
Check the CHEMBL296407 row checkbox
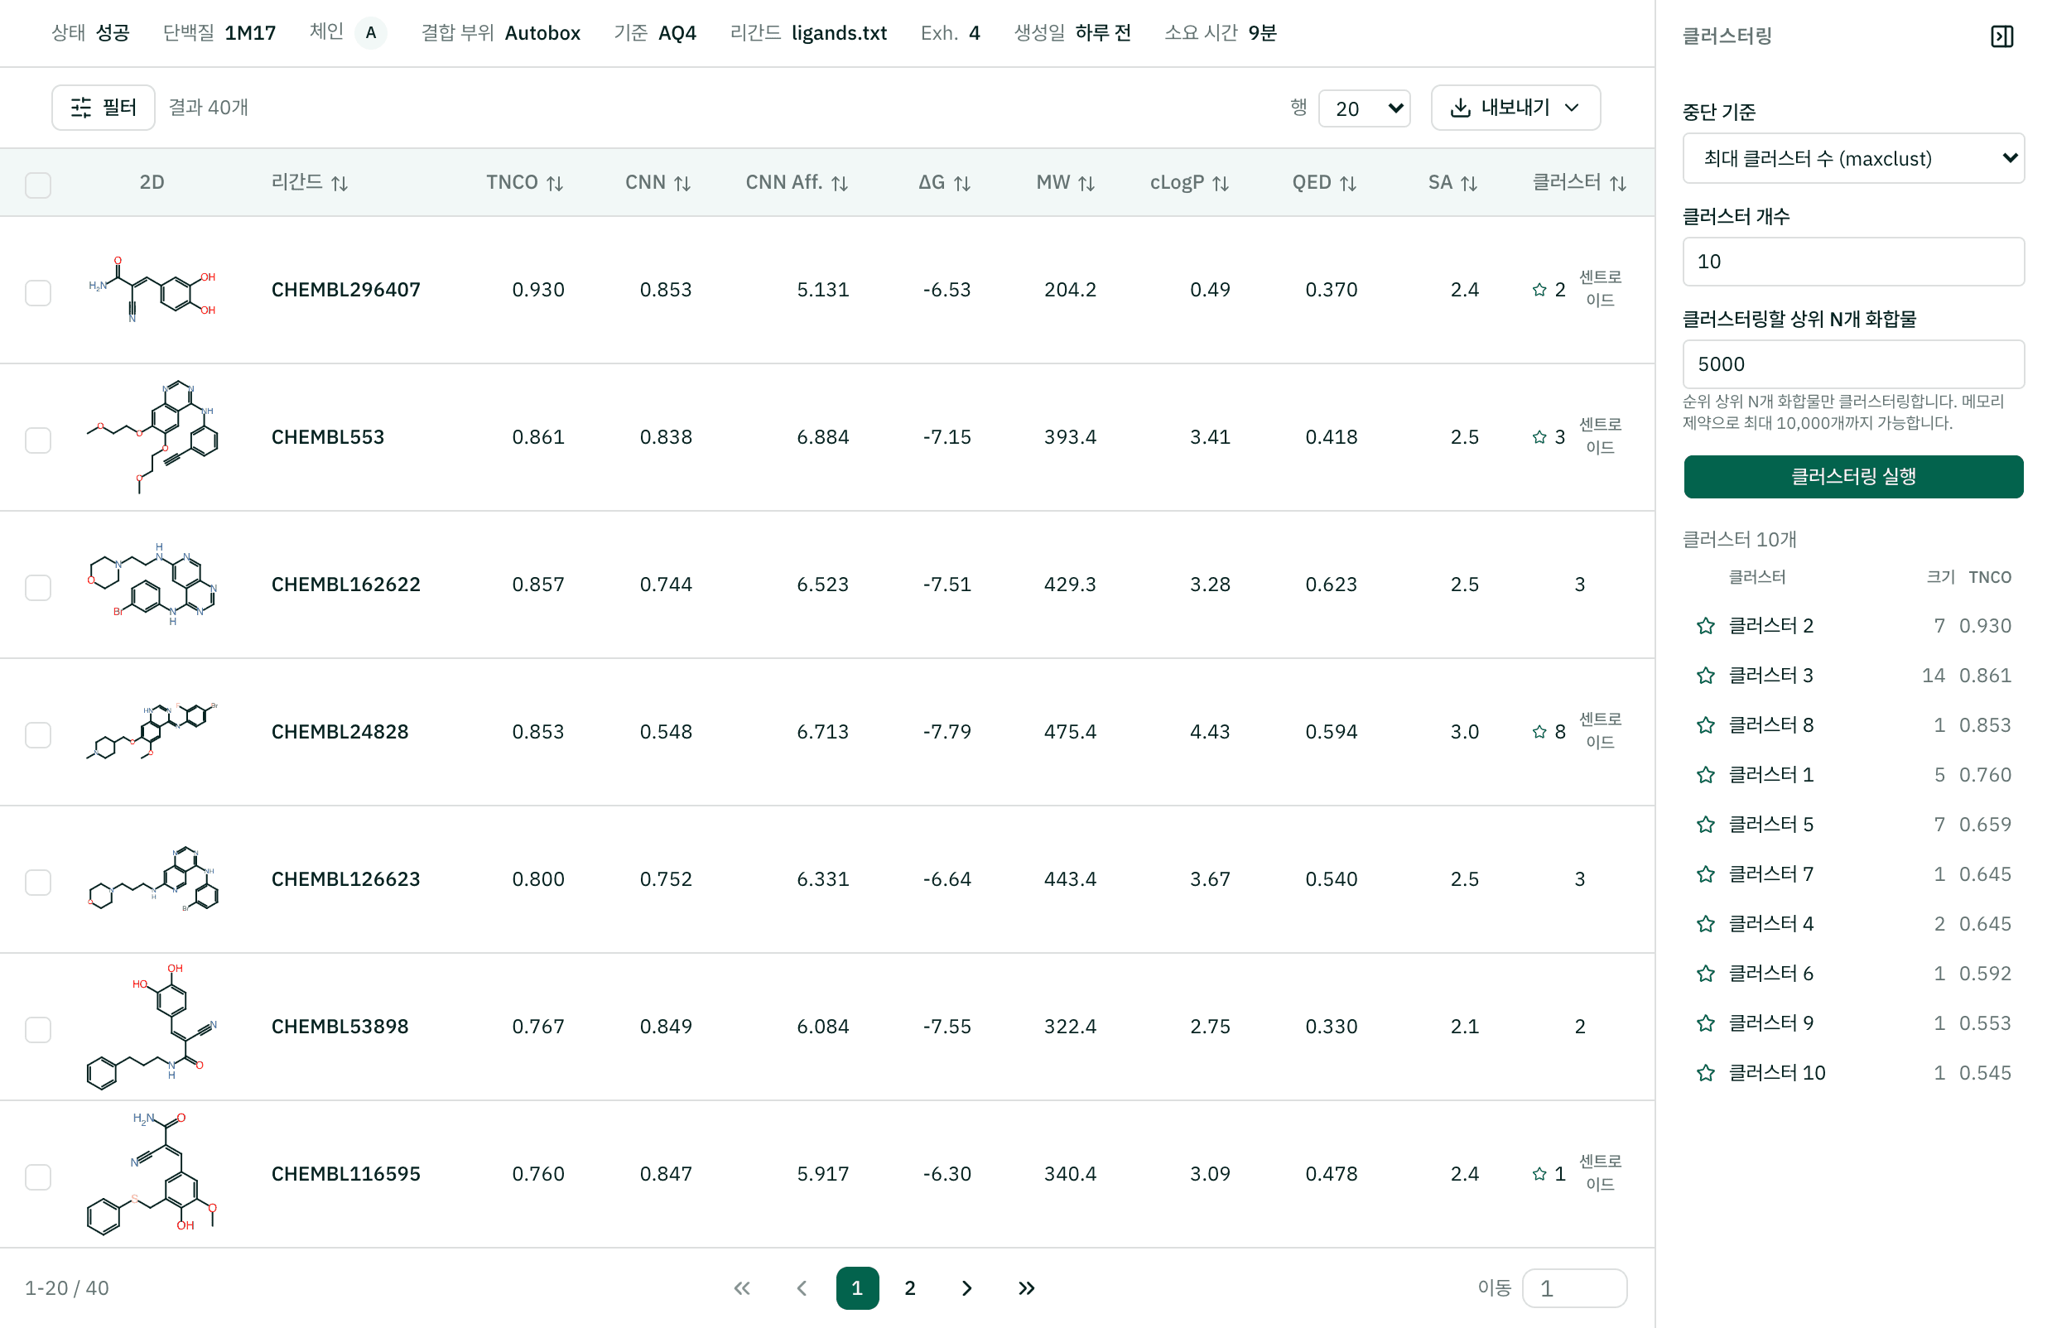tap(38, 292)
